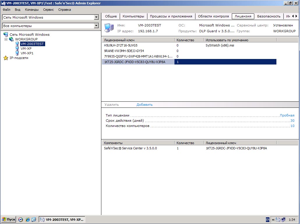Switch to the Общие tab
Viewport: 300px width, 224px height.
(x=111, y=16)
